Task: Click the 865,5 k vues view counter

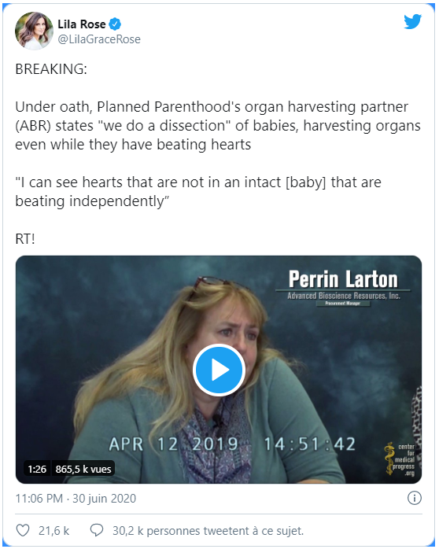Action: (83, 469)
